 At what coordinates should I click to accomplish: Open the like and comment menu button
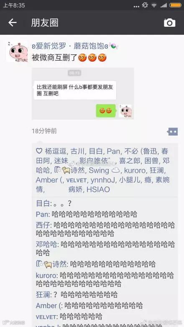(x=173, y=132)
